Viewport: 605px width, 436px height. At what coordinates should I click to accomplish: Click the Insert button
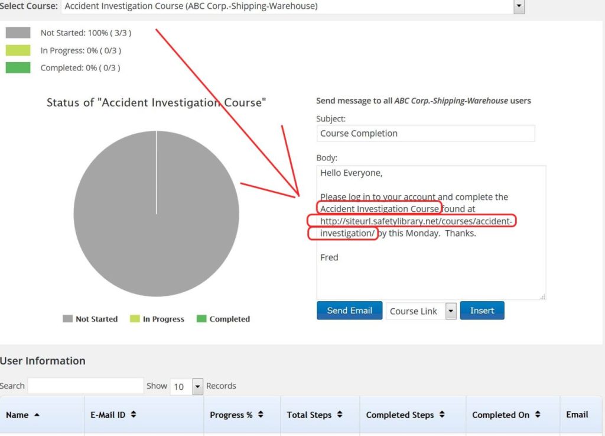(x=482, y=311)
